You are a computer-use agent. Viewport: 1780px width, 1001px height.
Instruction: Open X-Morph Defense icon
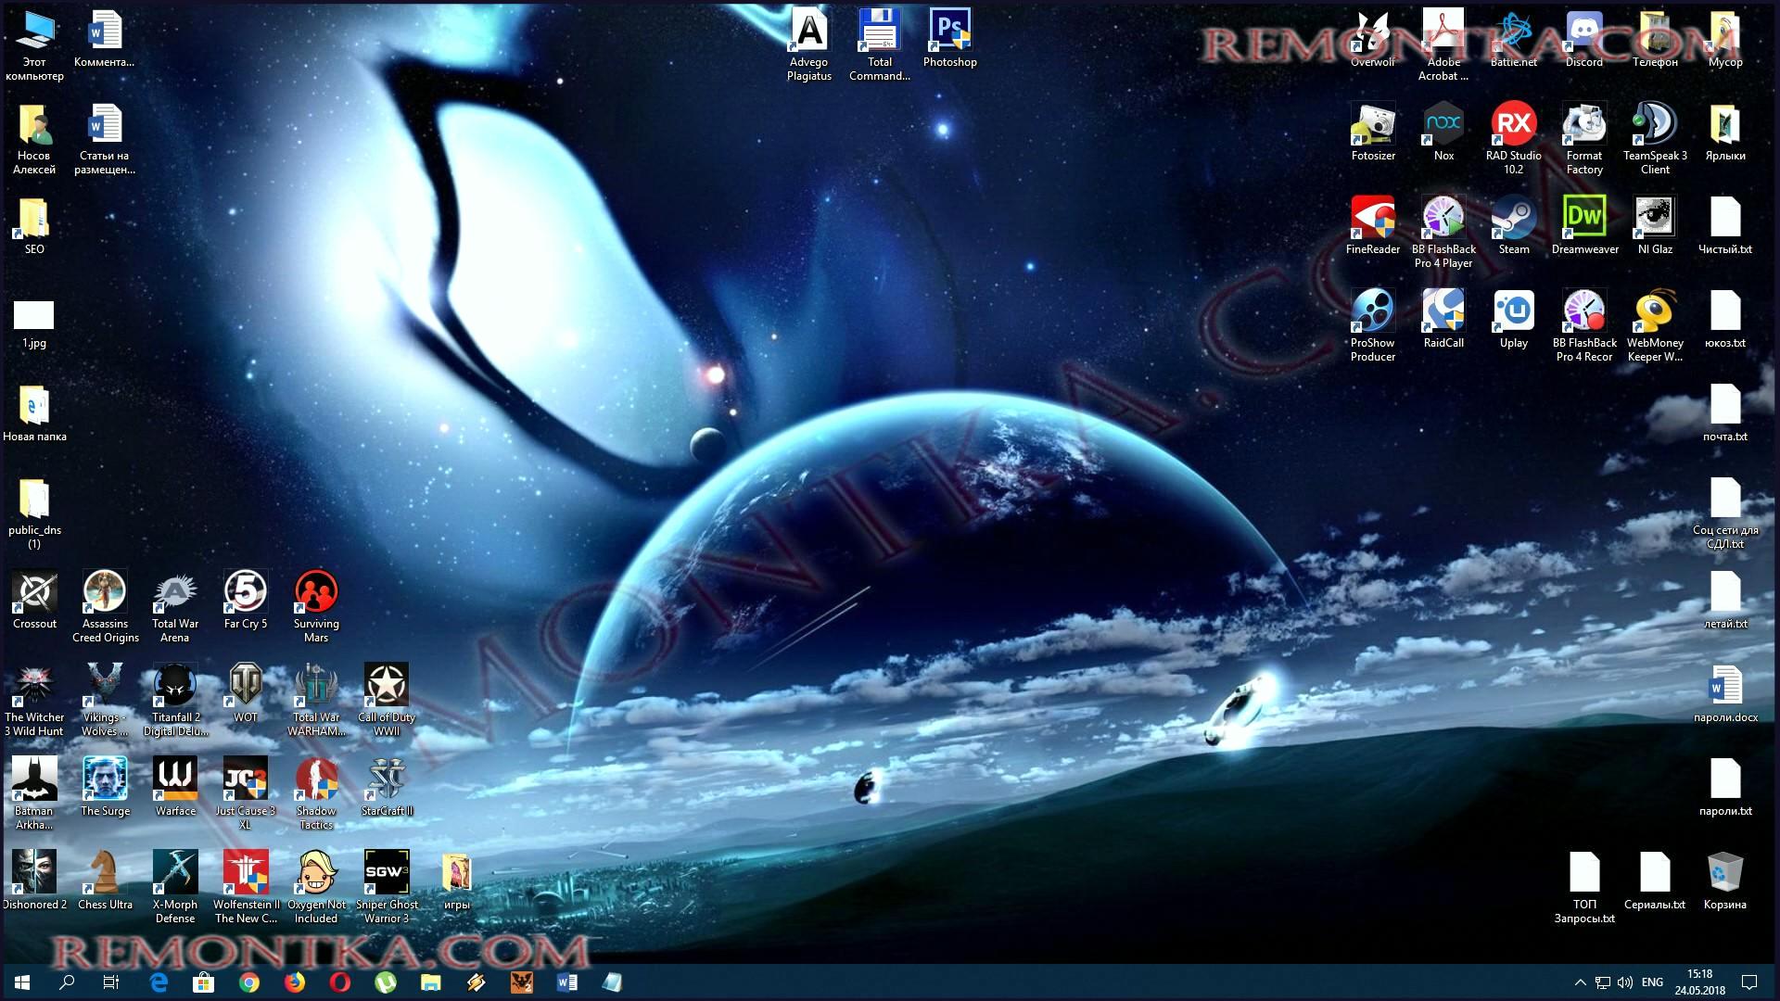tap(175, 887)
